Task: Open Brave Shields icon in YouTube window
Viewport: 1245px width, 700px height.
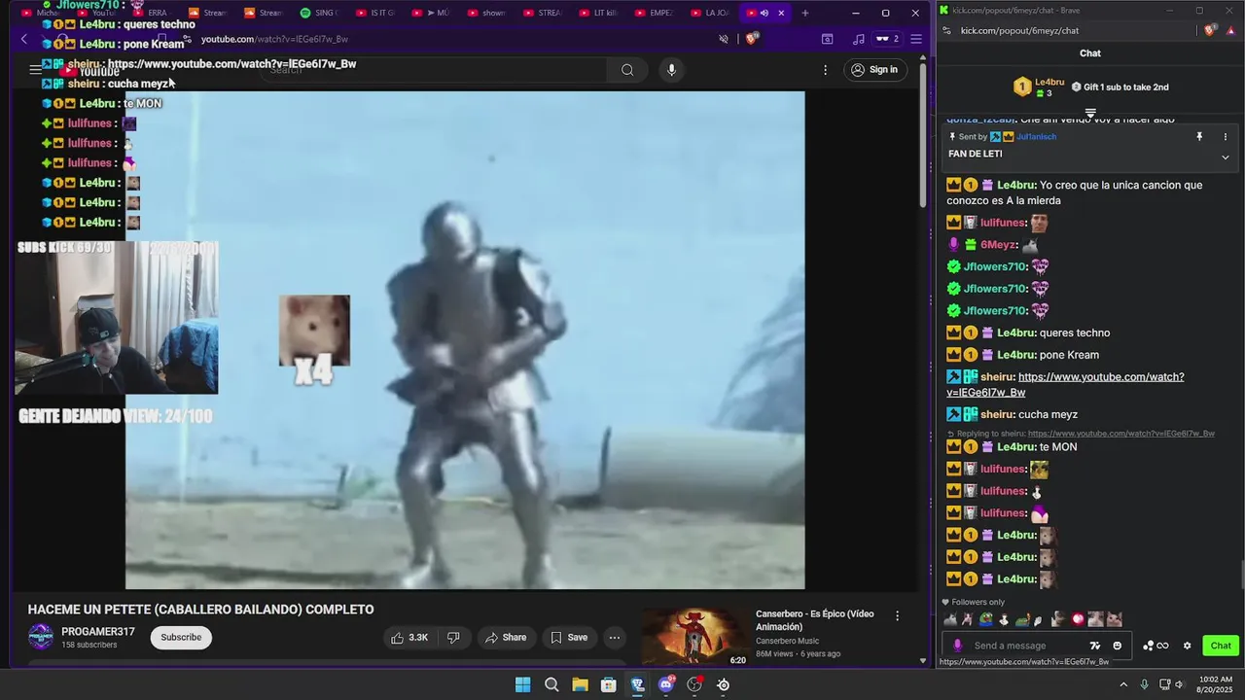Action: pos(752,39)
